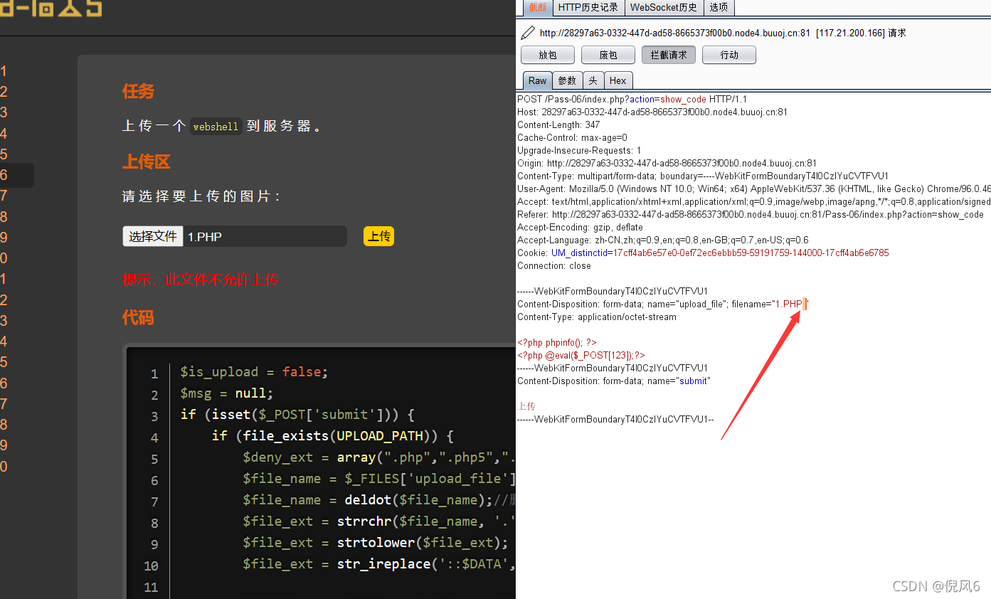Click the Content-Type multipart/form-data header line
Viewport: 991px width, 599px height.
[x=703, y=176]
